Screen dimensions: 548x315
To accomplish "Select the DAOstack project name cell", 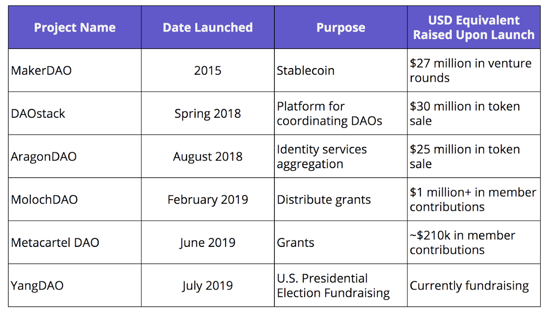I will coord(38,113).
